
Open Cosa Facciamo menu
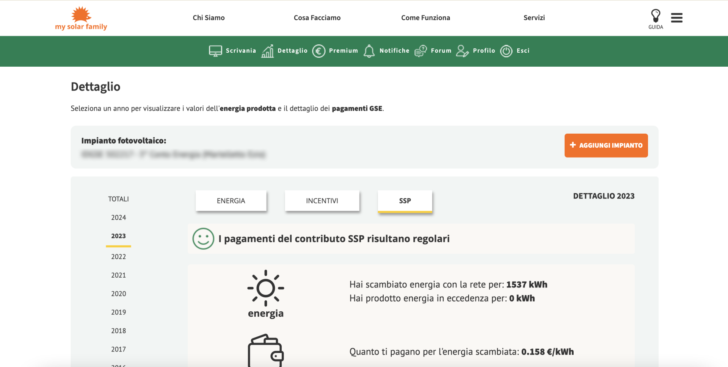[317, 18]
